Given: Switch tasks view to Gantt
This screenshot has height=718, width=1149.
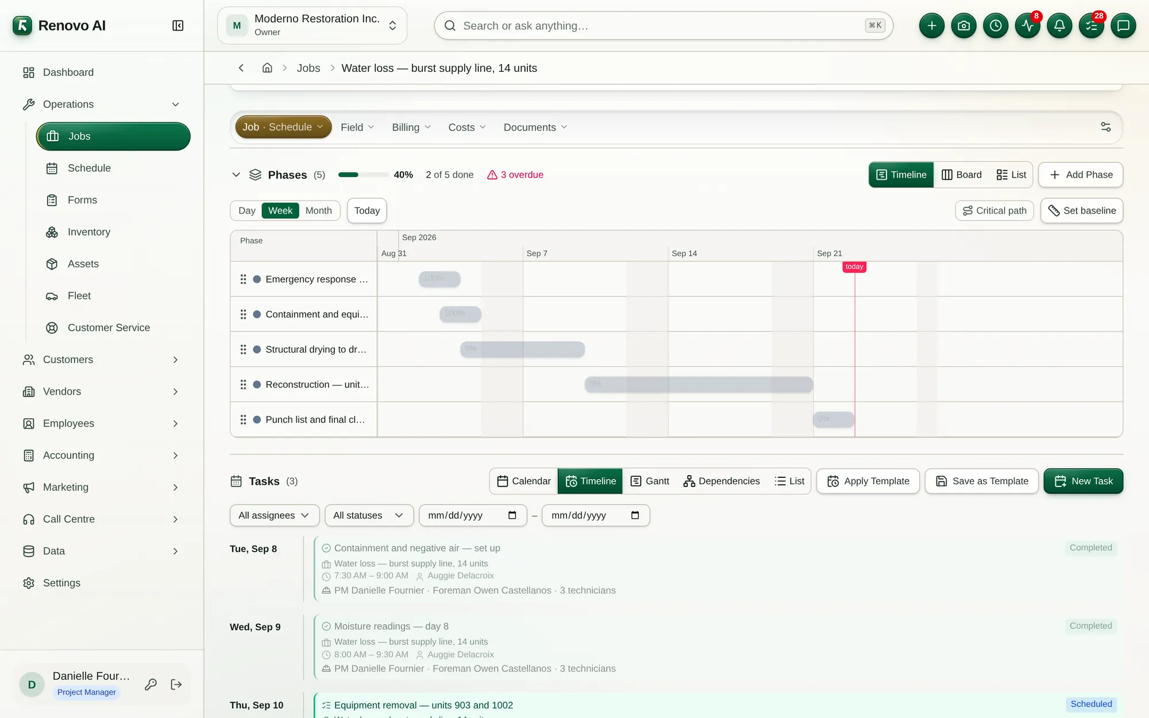Looking at the screenshot, I should (x=650, y=481).
